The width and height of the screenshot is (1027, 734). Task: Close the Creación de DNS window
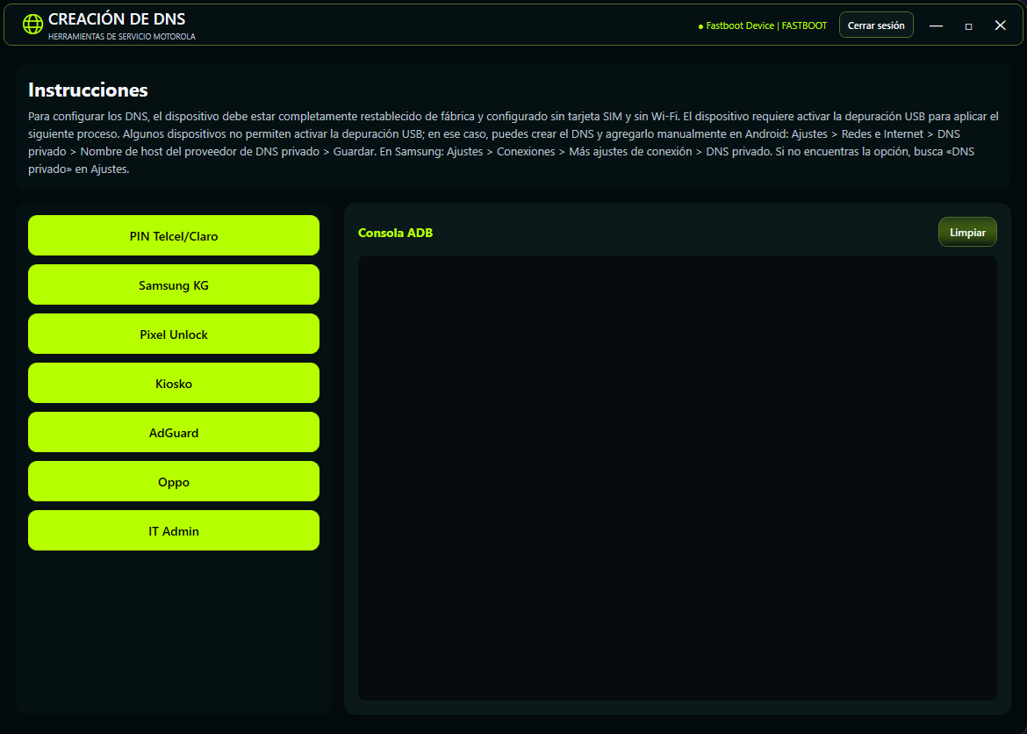click(1000, 25)
